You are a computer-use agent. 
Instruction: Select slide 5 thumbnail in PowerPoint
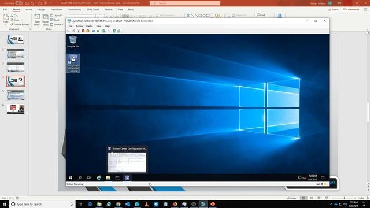[16, 95]
